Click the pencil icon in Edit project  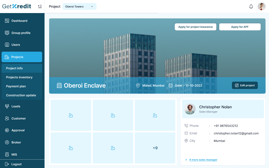click(x=237, y=85)
